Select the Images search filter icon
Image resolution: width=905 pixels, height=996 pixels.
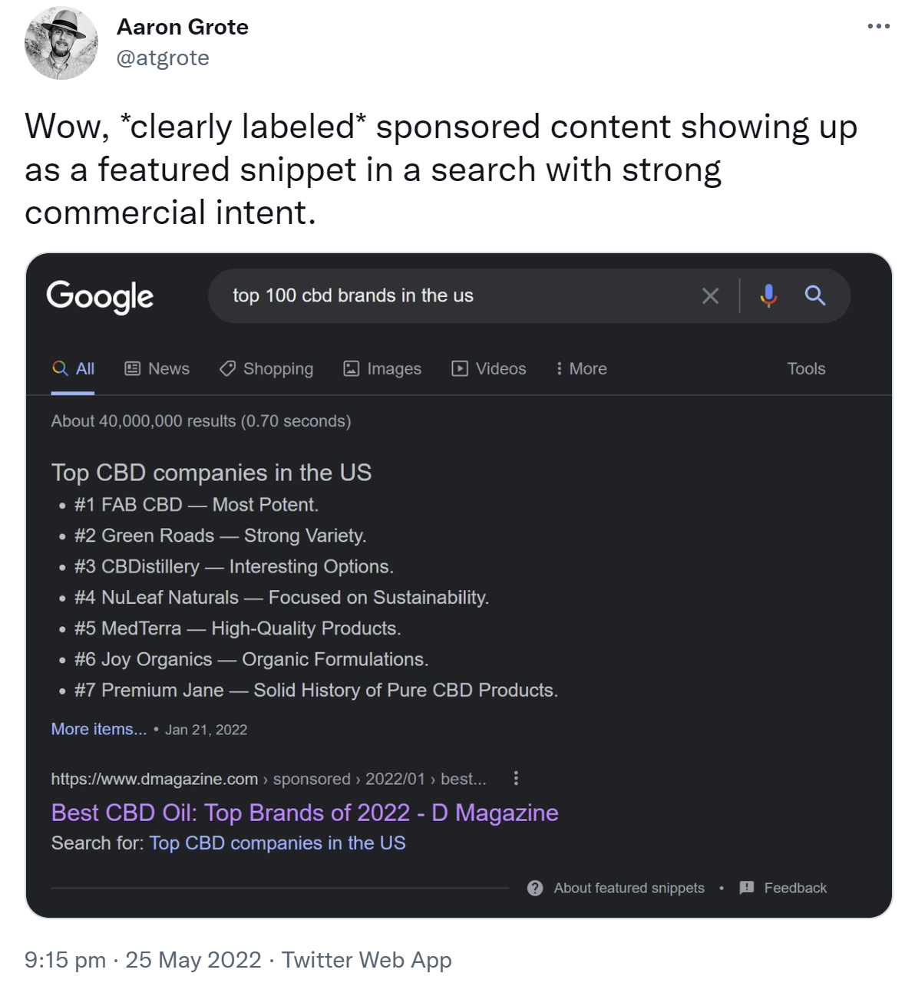tap(350, 369)
